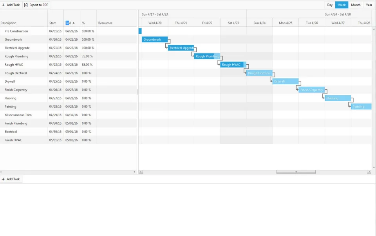Image resolution: width=376 pixels, height=236 pixels.
Task: Select the Rough Electrical task name
Action: point(16,73)
